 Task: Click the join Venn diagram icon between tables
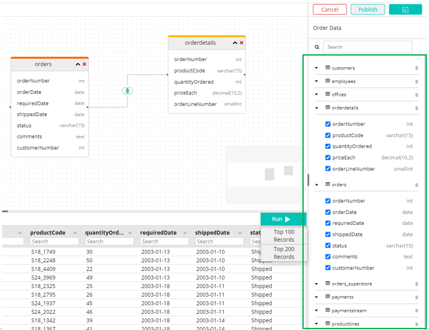pos(127,91)
